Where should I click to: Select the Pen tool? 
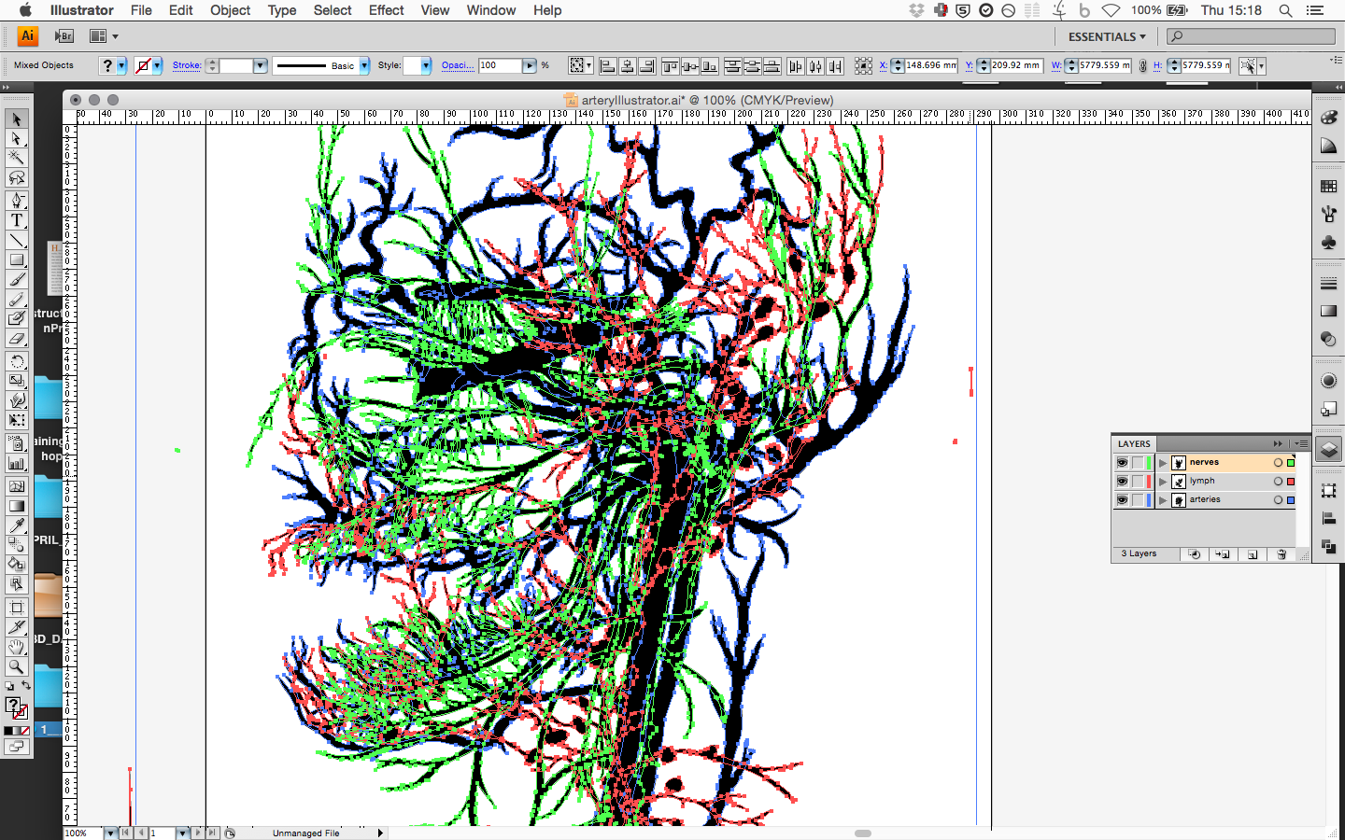click(16, 198)
